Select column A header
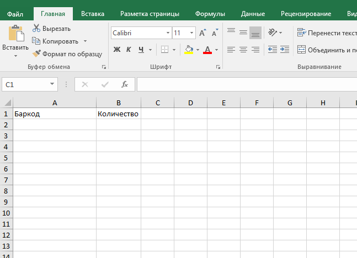Viewport: 357px width, 258px height. (55, 103)
